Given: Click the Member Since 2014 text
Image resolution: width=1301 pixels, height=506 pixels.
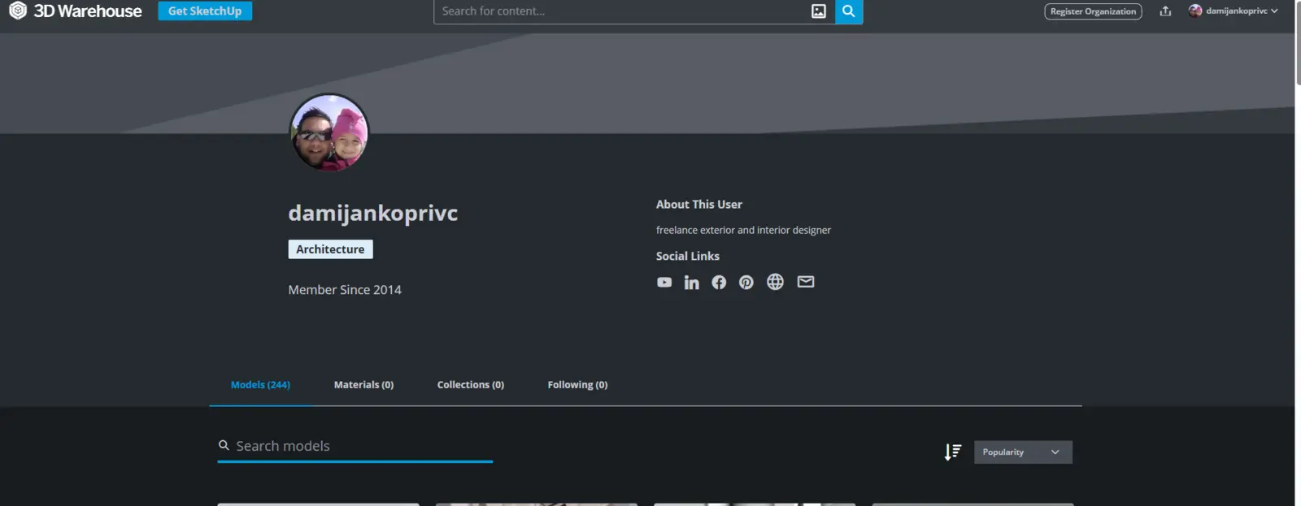Looking at the screenshot, I should 345,290.
